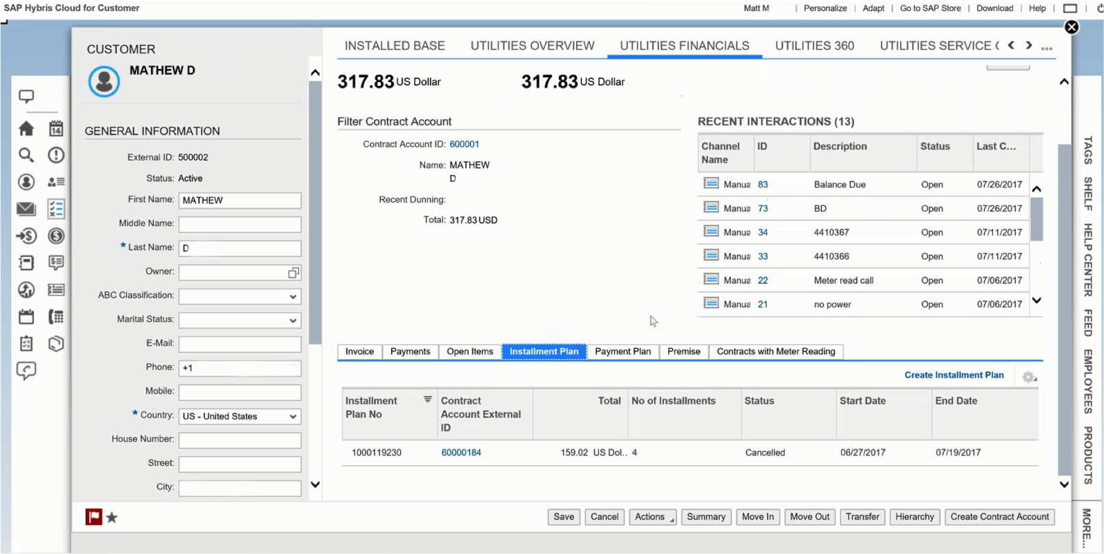This screenshot has width=1104, height=554.
Task: Open the contacts list icon
Action: point(56,182)
